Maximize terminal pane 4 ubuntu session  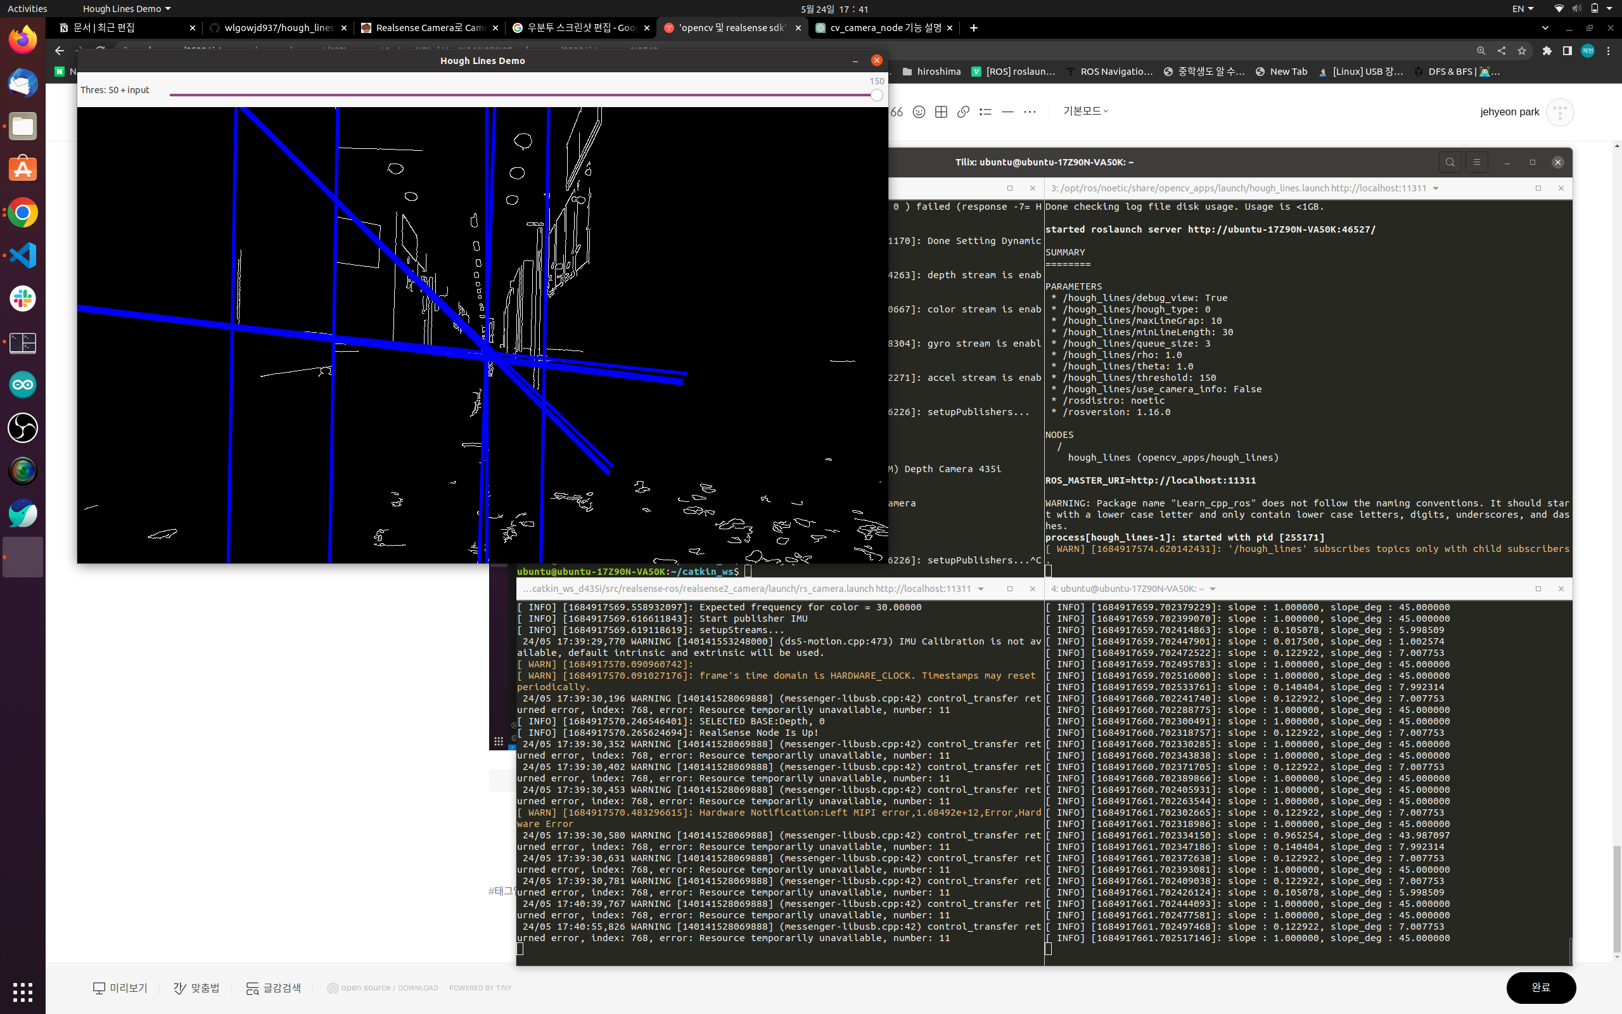coord(1538,589)
